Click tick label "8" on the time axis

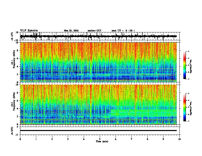pyautogui.click(x=147, y=139)
